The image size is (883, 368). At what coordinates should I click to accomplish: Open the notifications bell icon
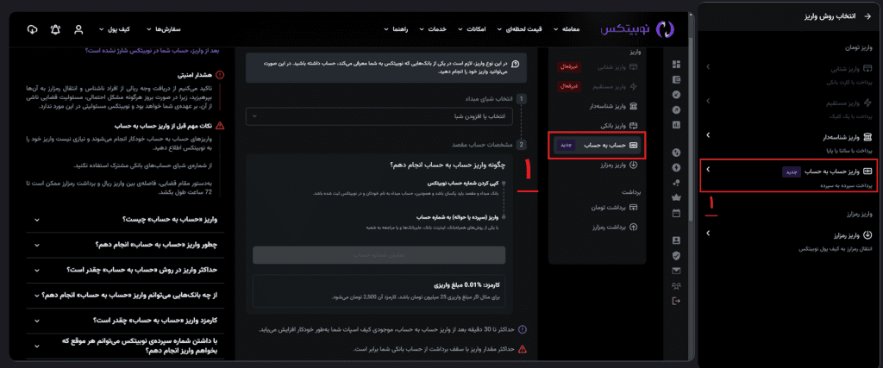[x=56, y=29]
